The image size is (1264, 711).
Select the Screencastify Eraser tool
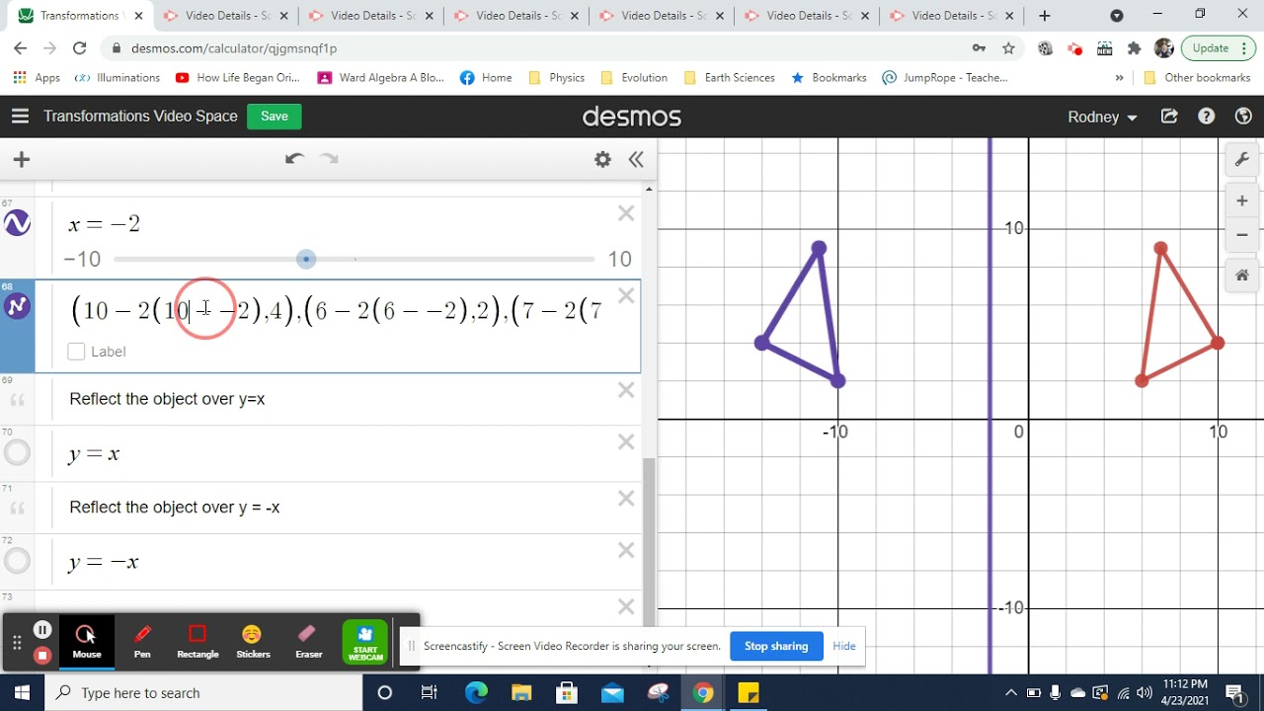308,640
